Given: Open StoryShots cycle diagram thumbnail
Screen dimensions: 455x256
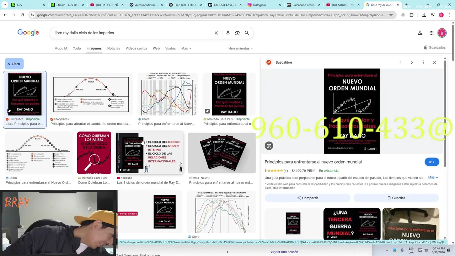Looking at the screenshot, I should point(91,94).
